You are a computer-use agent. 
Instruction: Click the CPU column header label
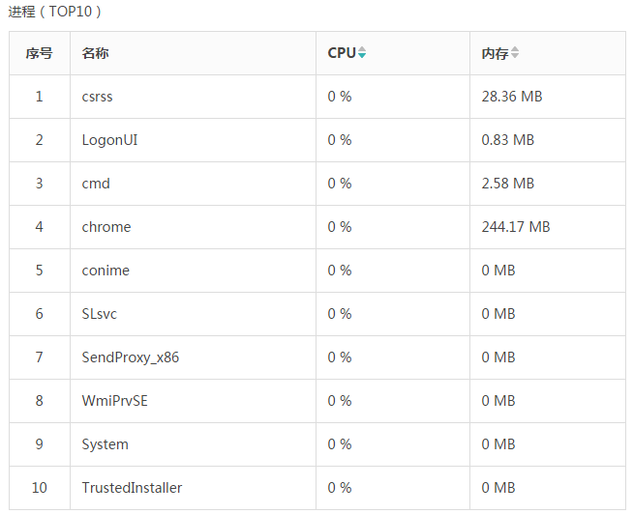click(342, 54)
